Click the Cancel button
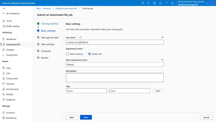This screenshot has height=122, width=216. [206, 117]
